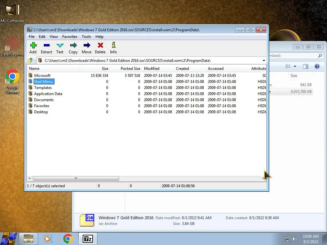327x245 pixels.
Task: Click the Windows Start button
Action: click(x=9, y=239)
